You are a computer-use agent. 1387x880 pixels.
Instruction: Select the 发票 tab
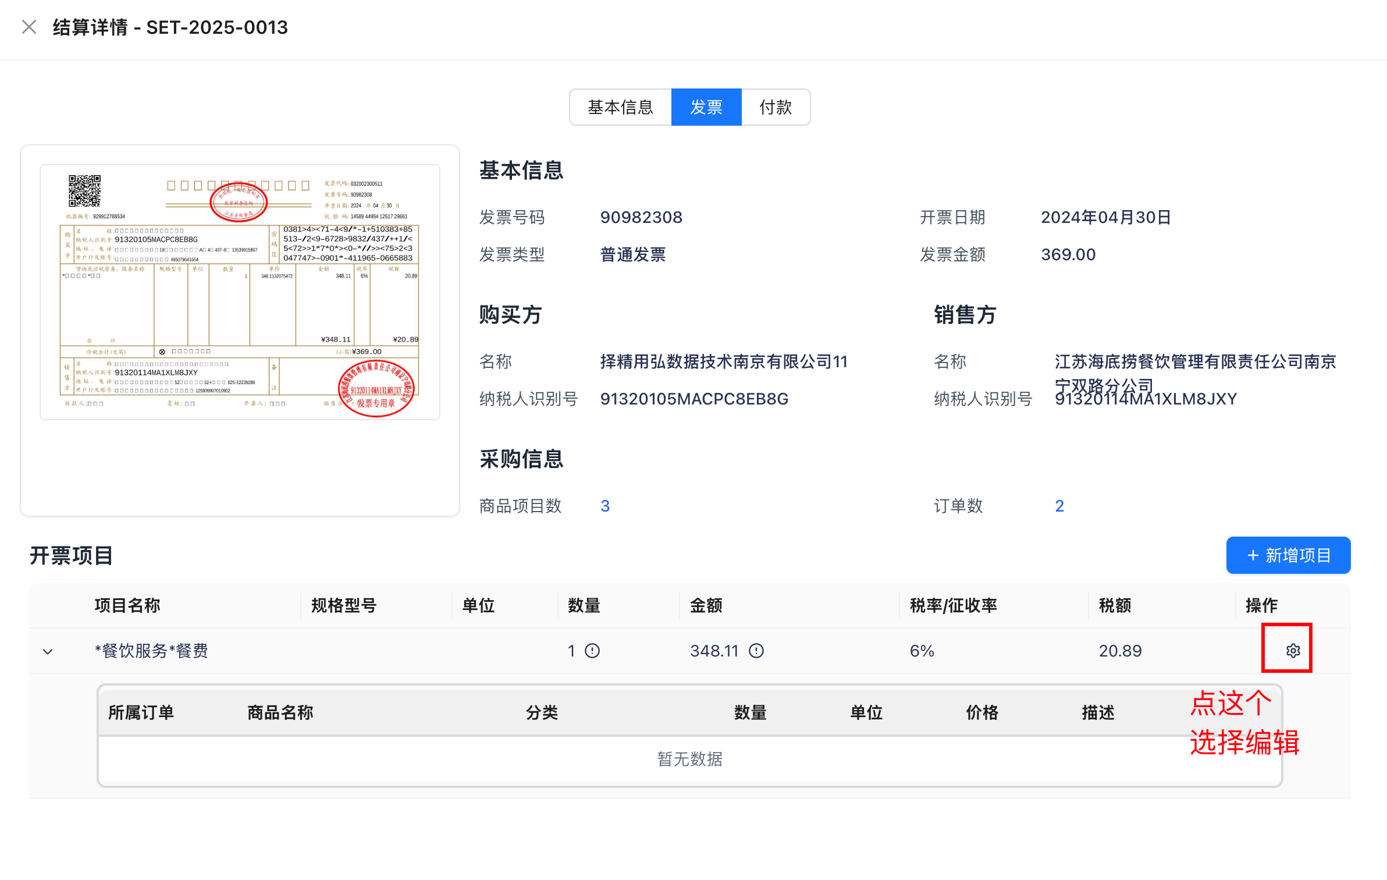tap(706, 107)
